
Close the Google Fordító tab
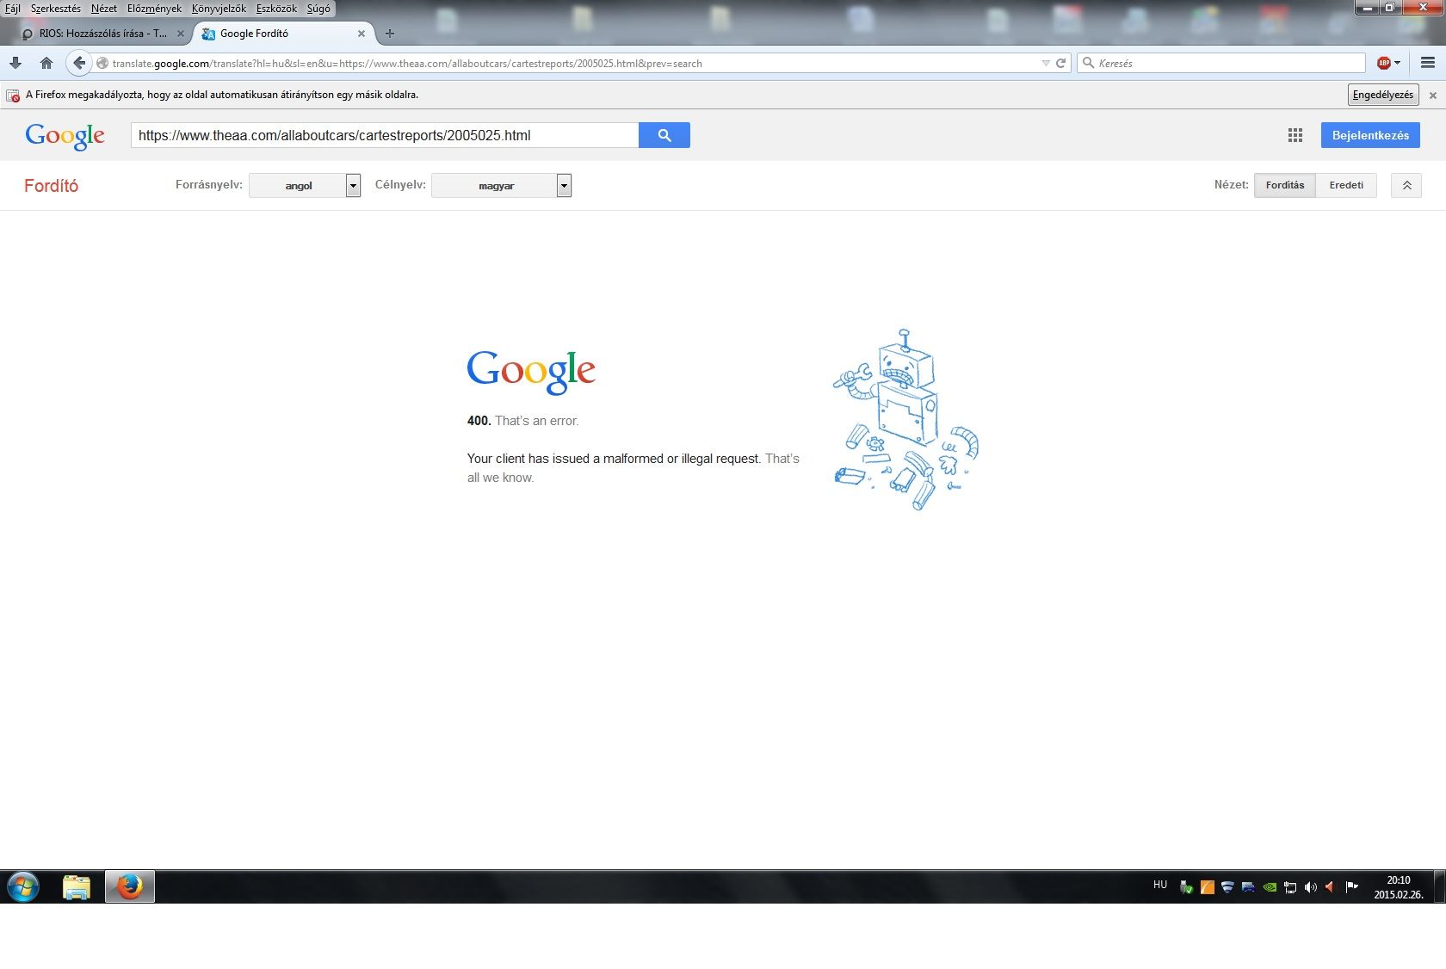361,34
